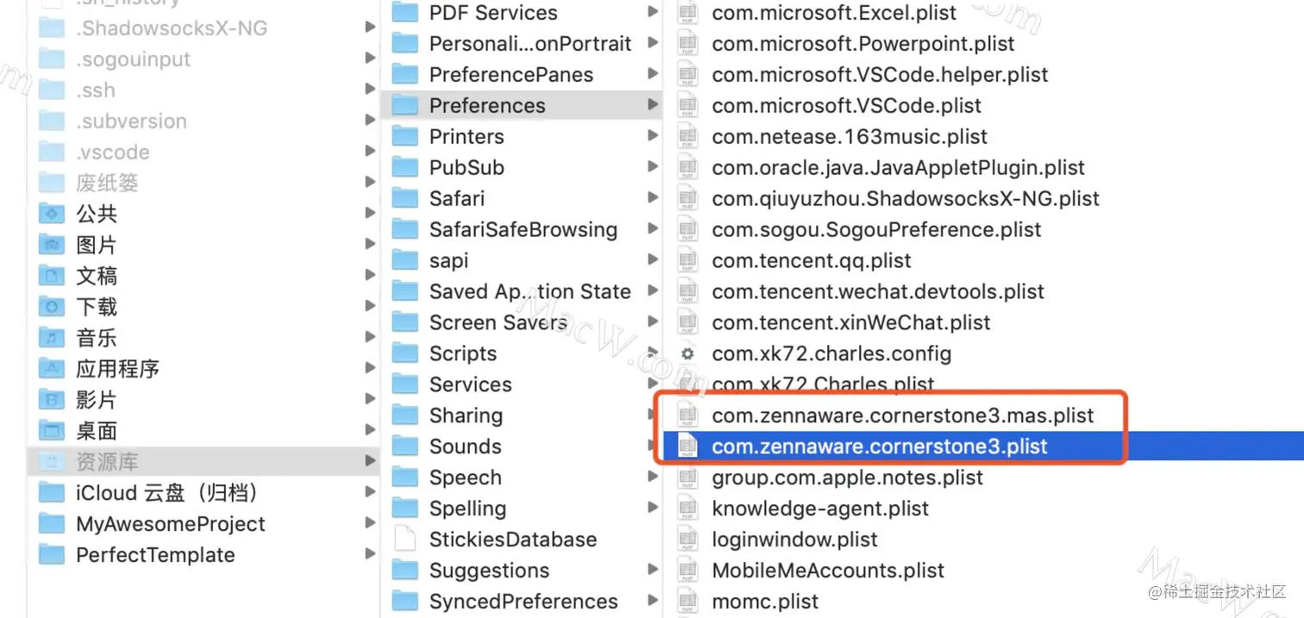Click the iCloud 云盘 folder icon
This screenshot has height=618, width=1304.
click(53, 494)
